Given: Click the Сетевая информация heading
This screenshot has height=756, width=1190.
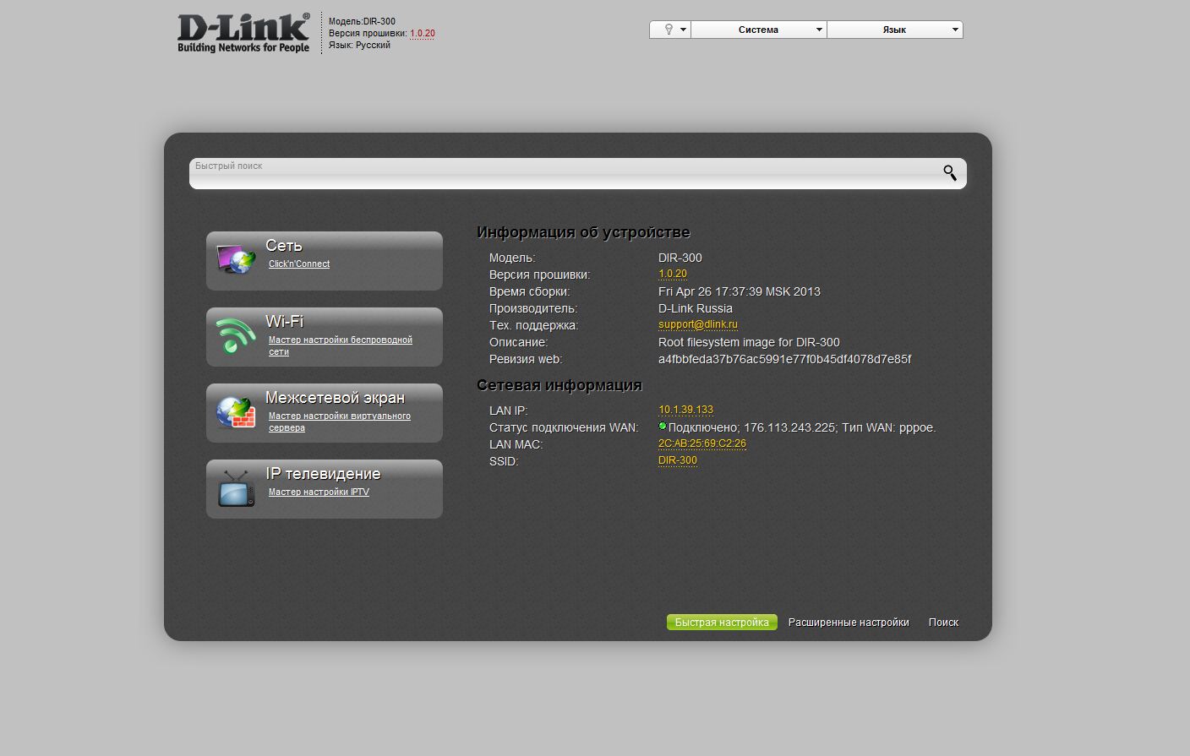Looking at the screenshot, I should [560, 385].
